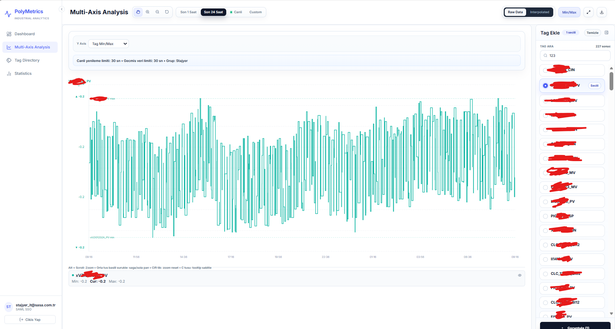
Task: Select the tag ending in _CIN
Action: 572,70
